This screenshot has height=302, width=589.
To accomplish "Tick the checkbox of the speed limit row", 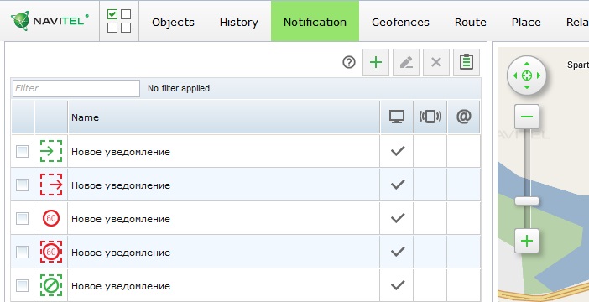I will pos(22,219).
